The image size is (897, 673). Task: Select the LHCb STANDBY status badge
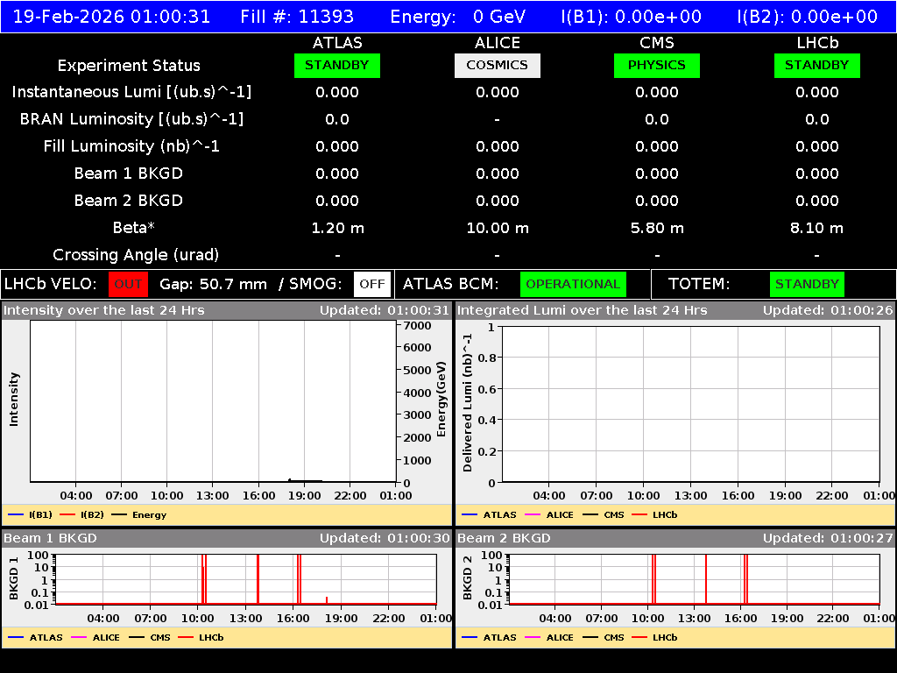coord(816,65)
